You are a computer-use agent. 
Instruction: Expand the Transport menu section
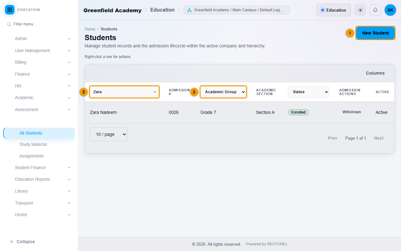(43, 203)
